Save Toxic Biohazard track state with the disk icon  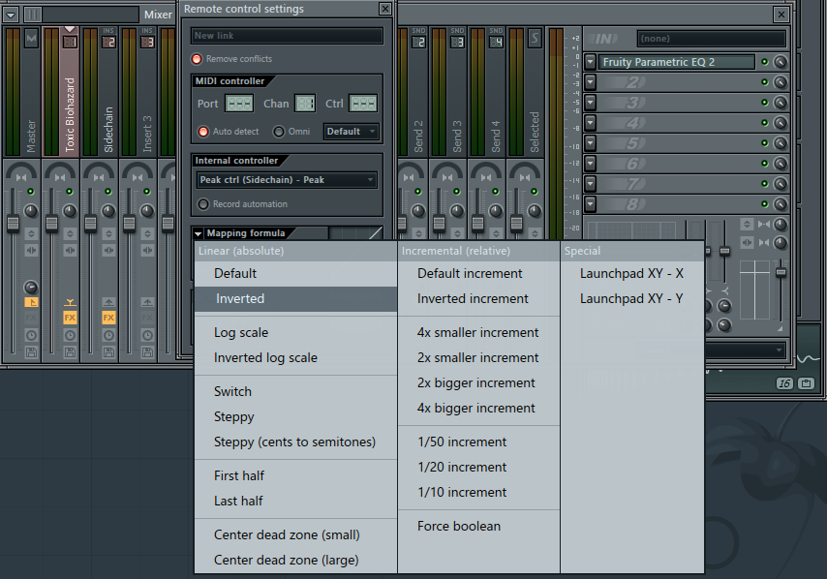click(x=70, y=352)
